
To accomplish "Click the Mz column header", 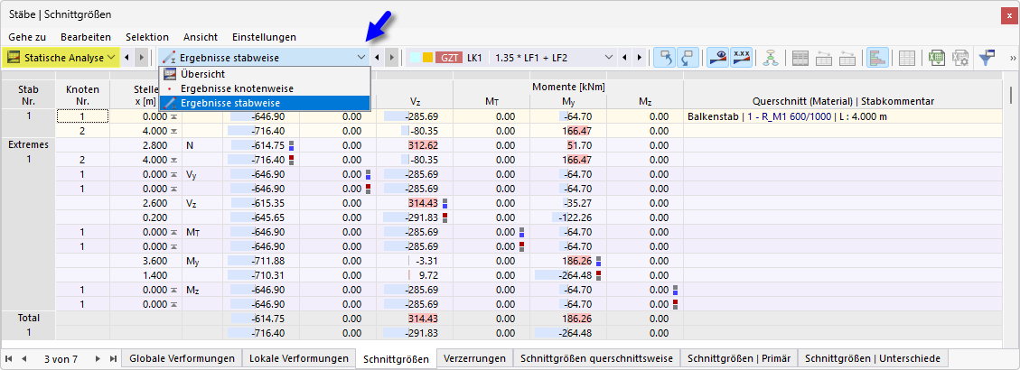I will pyautogui.click(x=645, y=101).
